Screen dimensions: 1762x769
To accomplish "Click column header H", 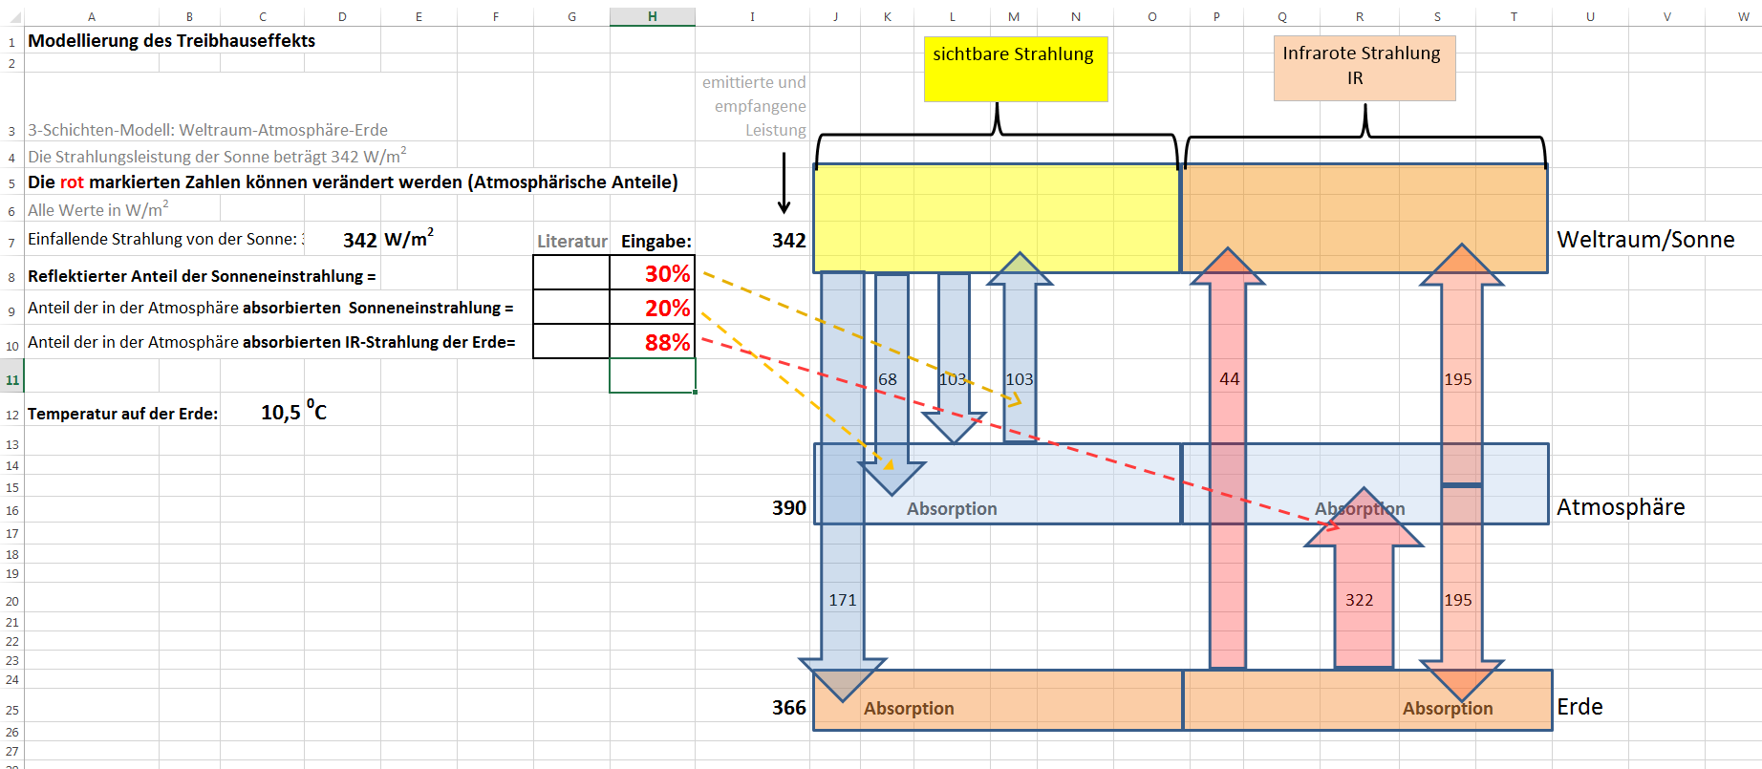I will [652, 16].
